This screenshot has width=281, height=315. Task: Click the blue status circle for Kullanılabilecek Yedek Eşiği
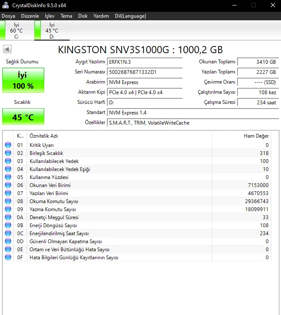[x=8, y=169]
